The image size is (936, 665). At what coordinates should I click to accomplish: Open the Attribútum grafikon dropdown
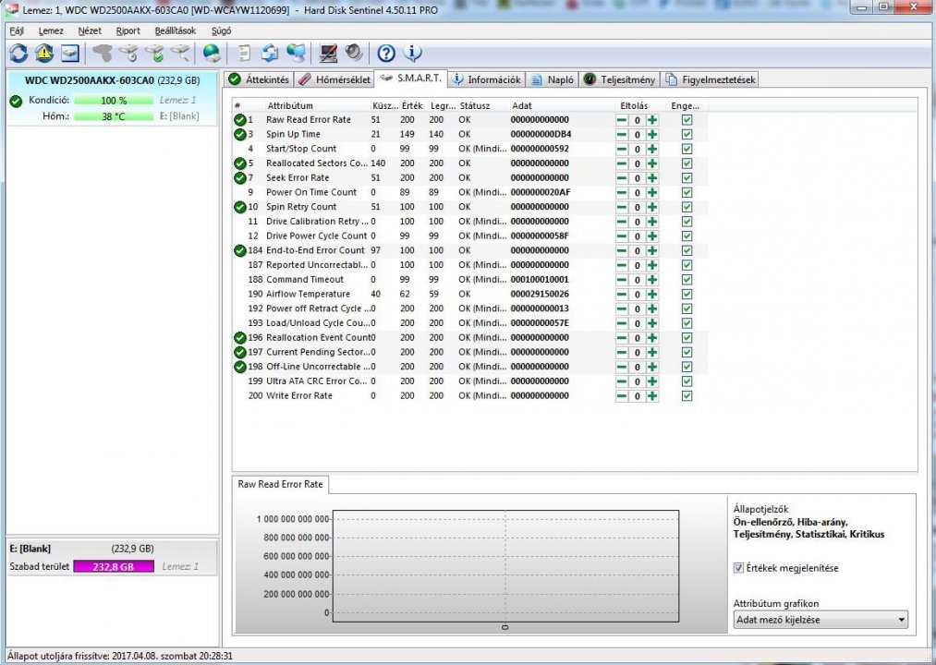pyautogui.click(x=821, y=620)
